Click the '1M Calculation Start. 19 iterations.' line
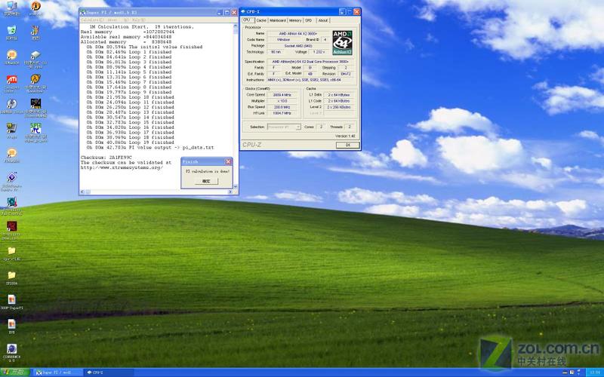The height and width of the screenshot is (377, 604). (142, 27)
